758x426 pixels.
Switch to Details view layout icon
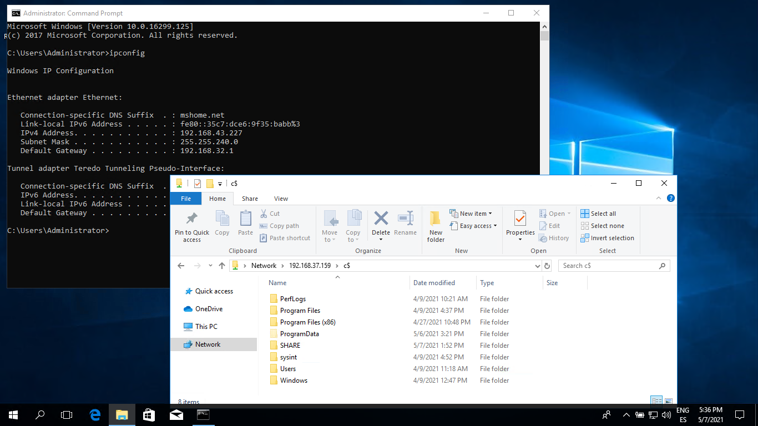[x=656, y=400]
